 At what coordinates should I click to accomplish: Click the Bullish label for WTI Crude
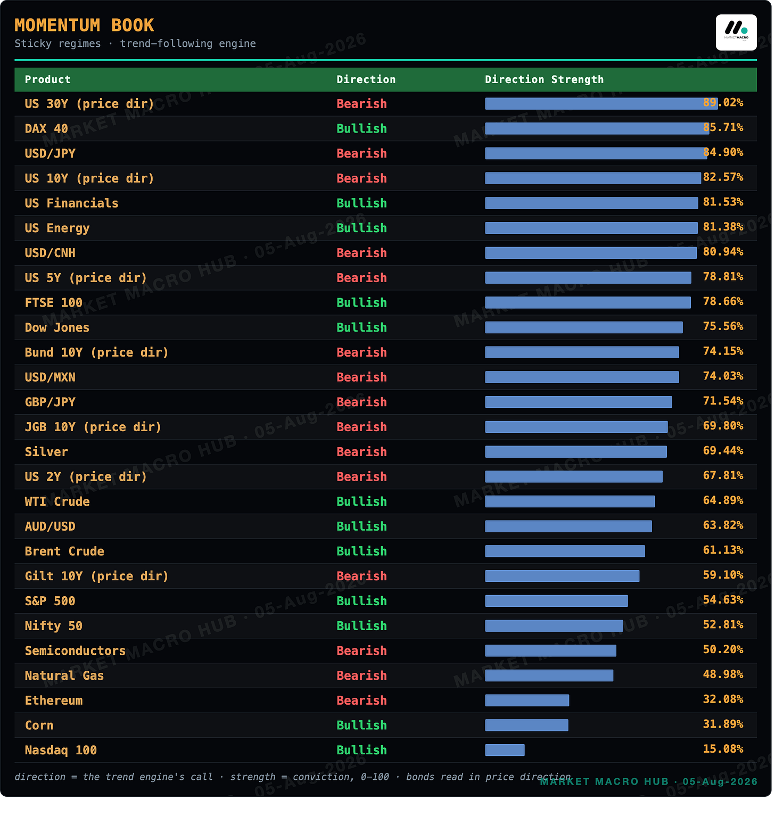(362, 502)
